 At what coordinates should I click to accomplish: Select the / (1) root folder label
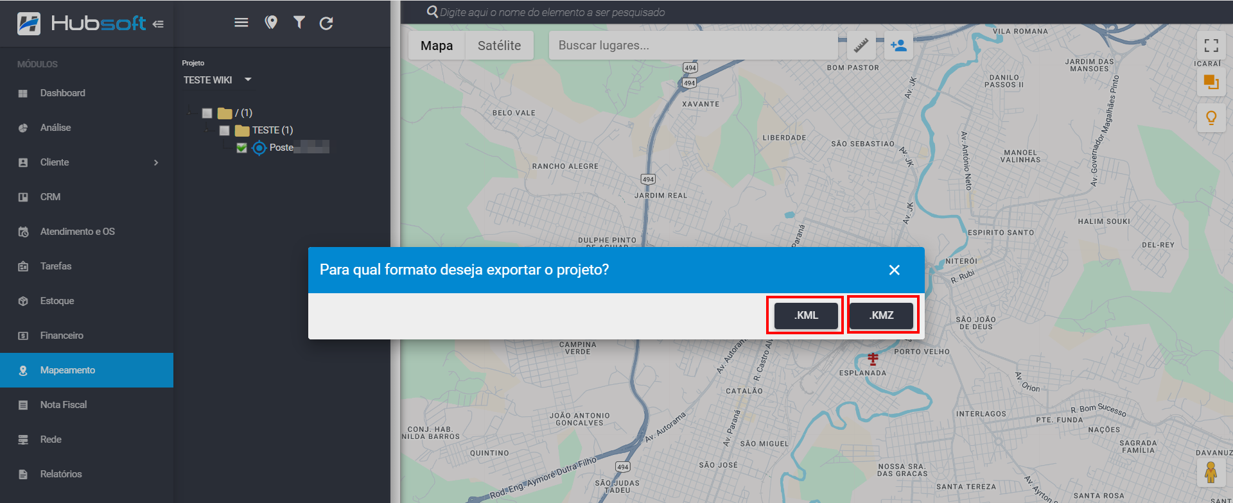[243, 113]
